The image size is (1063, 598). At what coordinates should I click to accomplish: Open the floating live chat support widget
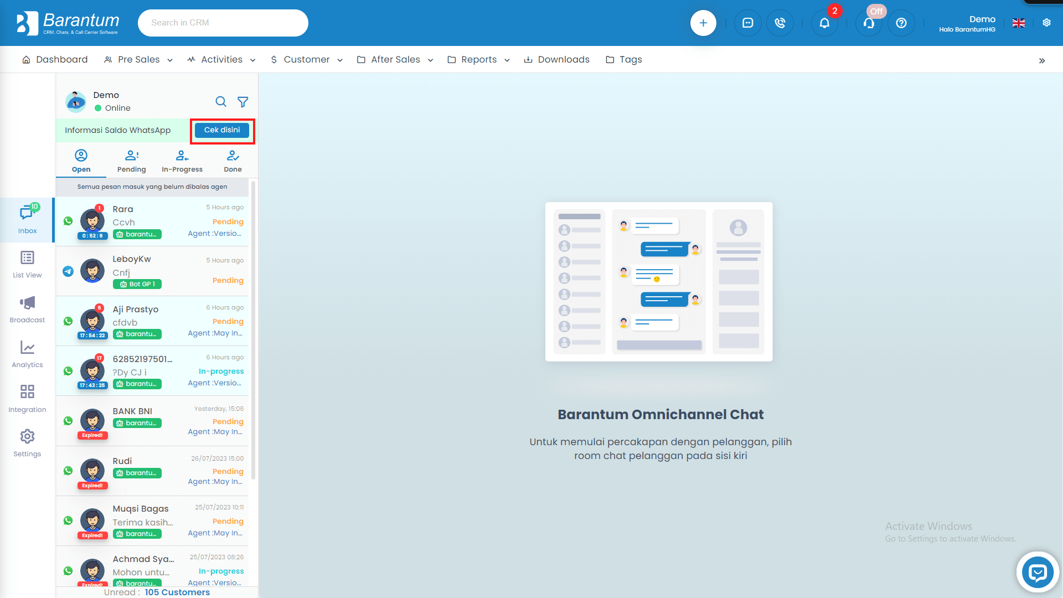pos(1038,572)
